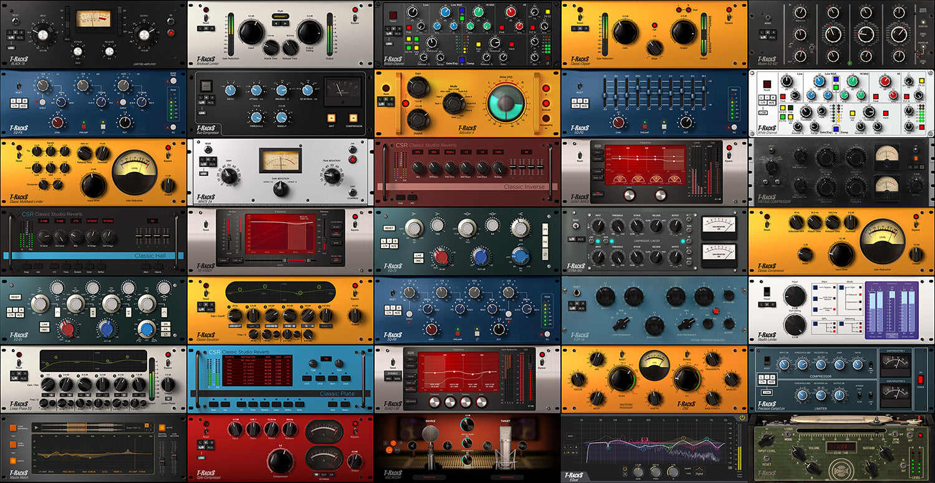Flip the Echo on/off switch on Tape Echo
Screen dimensions: 935x483
coord(910,435)
